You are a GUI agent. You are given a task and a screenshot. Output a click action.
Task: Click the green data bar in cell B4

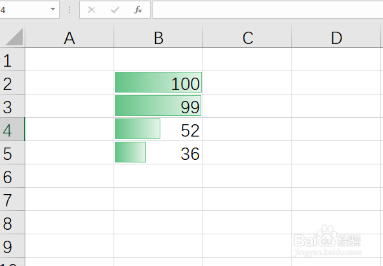[138, 129]
